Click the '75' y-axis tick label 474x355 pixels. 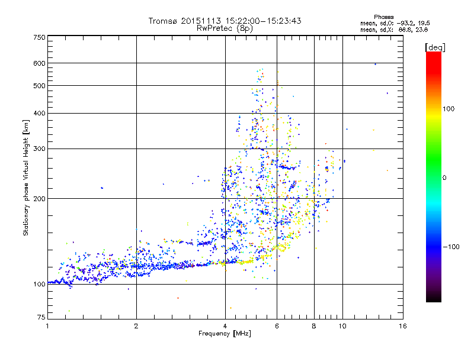[x=41, y=317]
